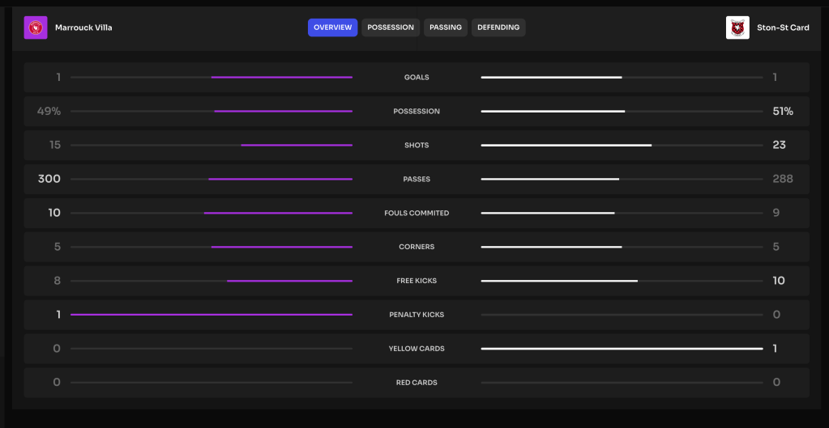Open the Passing tab
The width and height of the screenshot is (829, 428).
point(446,28)
